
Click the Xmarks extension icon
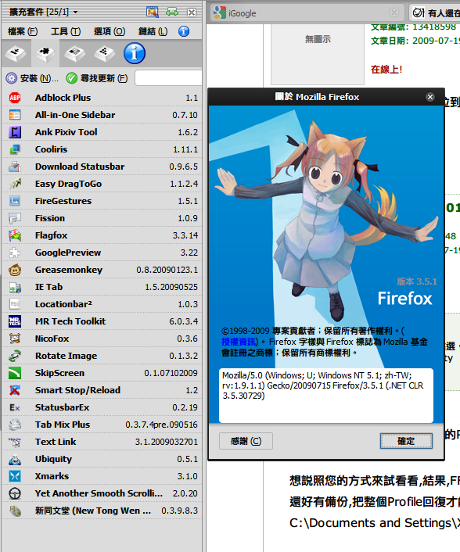(15, 476)
